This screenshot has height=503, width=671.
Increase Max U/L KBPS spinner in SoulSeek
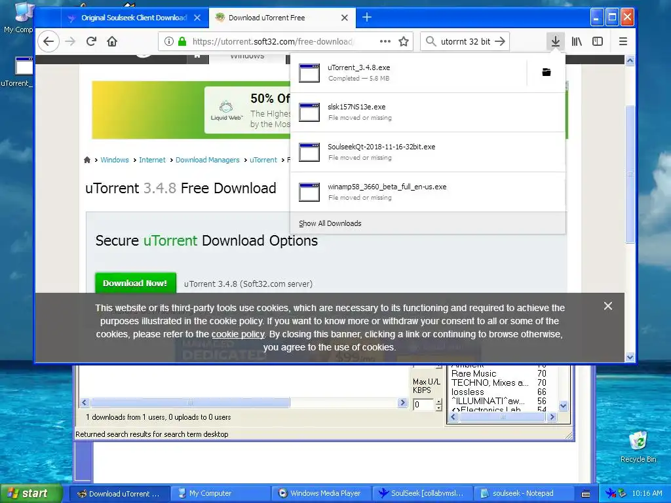point(438,401)
